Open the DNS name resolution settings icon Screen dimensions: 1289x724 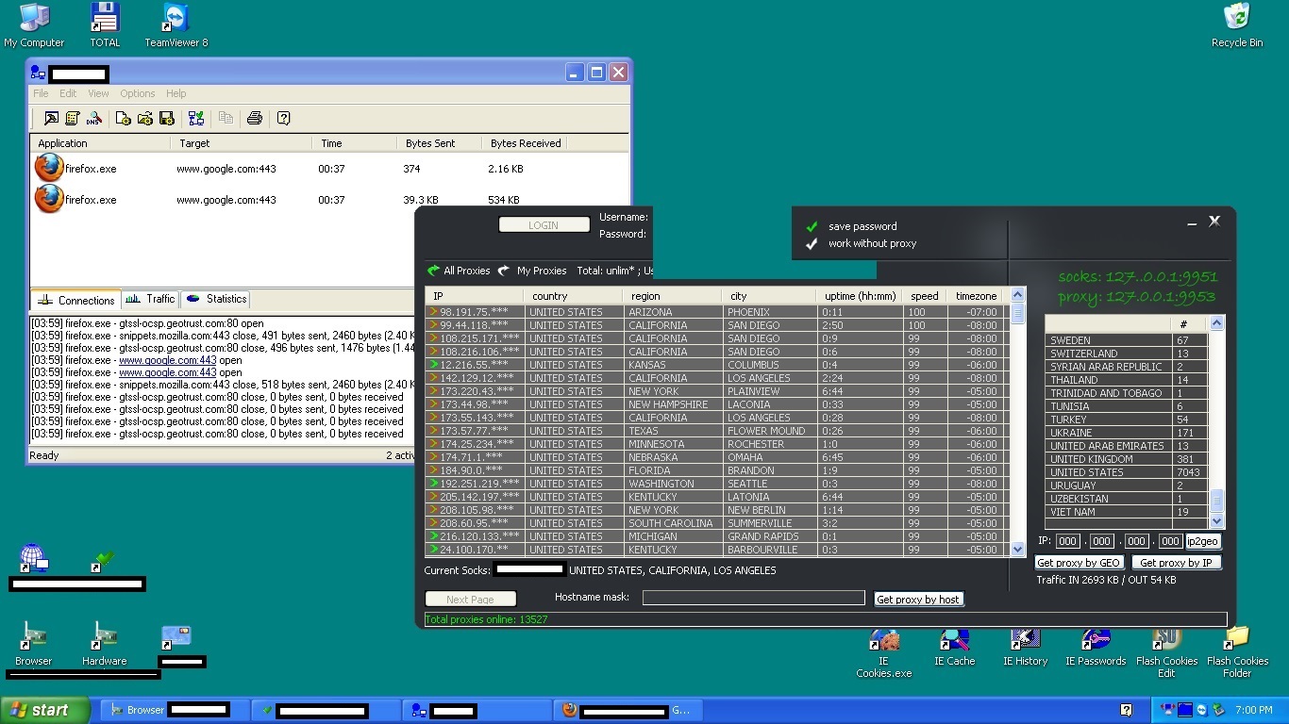click(94, 118)
